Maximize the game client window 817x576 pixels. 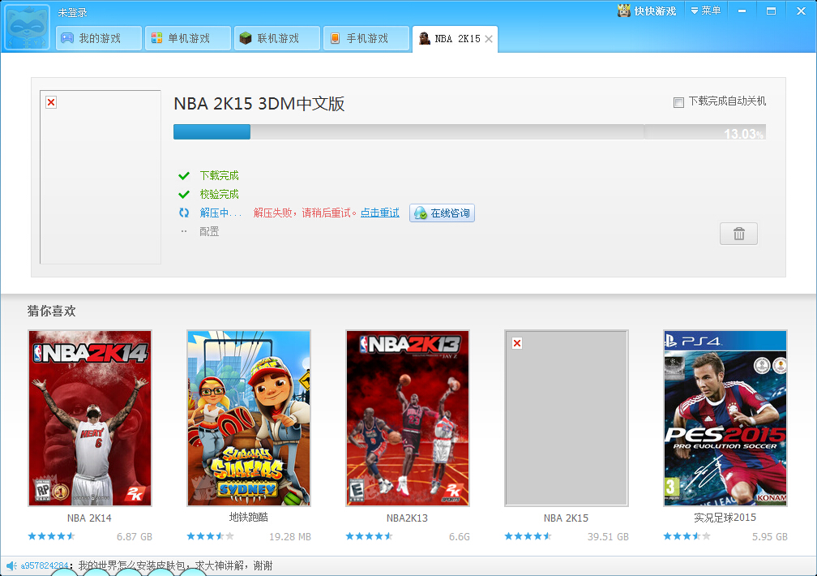(x=771, y=11)
